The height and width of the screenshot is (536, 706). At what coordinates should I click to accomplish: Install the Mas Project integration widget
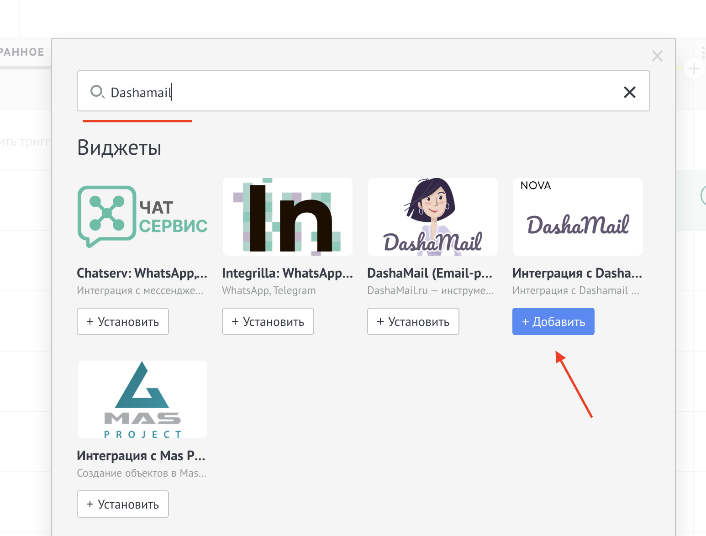[123, 504]
